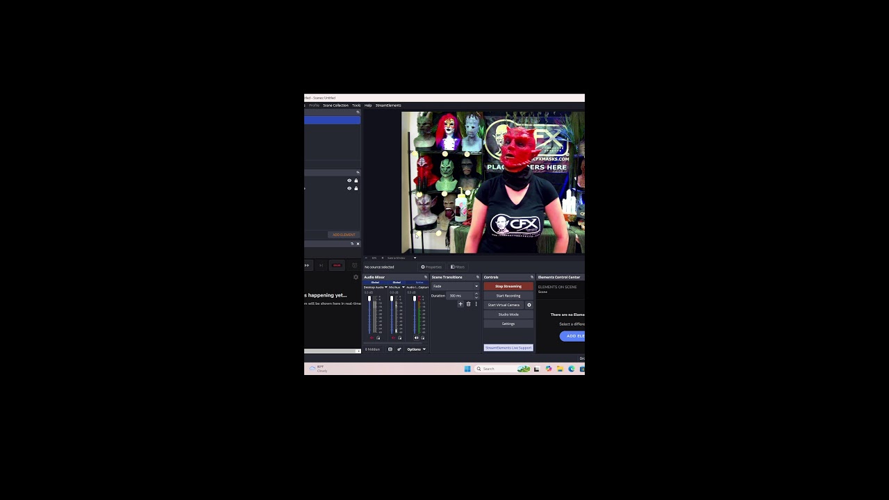
Task: Open OBS Settings from Controls
Action: (x=508, y=324)
